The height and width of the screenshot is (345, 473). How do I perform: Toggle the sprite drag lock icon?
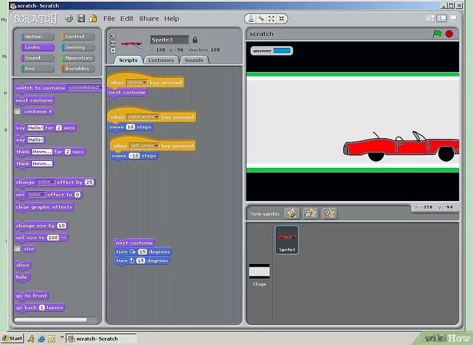coord(195,40)
